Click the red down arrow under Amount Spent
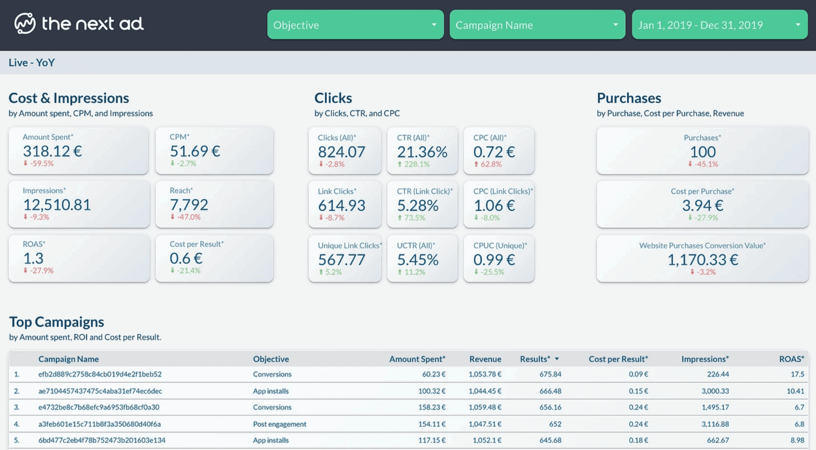This screenshot has width=816, height=450. click(25, 163)
